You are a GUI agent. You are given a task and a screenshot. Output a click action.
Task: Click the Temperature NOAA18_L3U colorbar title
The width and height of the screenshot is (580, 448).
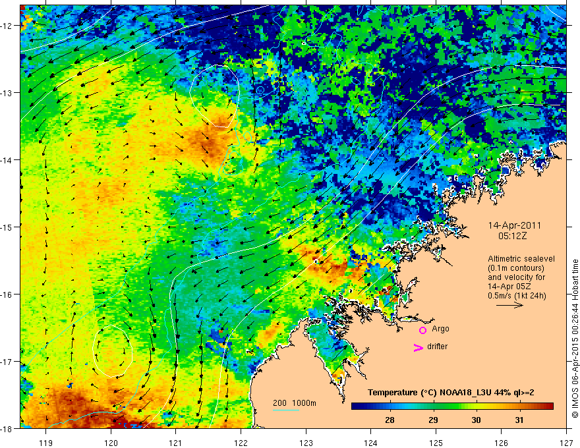pos(451,393)
